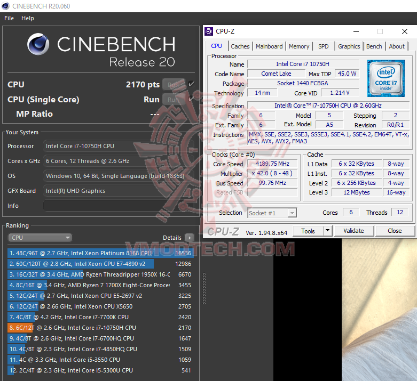Click the Xeon Platinum 8168 ranking bar
This screenshot has width=417, height=381.
point(100,253)
